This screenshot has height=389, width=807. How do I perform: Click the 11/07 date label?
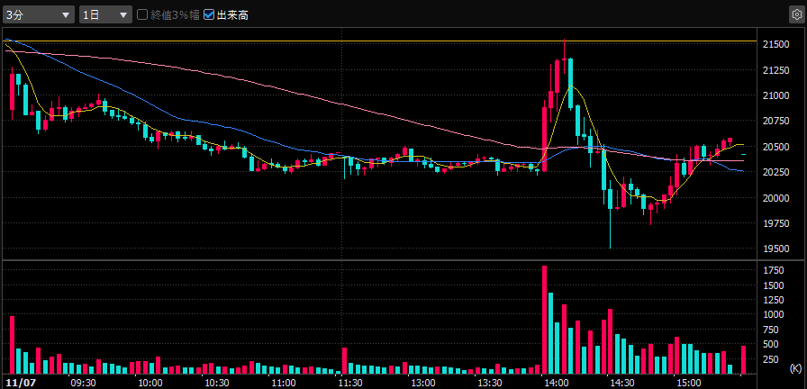click(18, 383)
